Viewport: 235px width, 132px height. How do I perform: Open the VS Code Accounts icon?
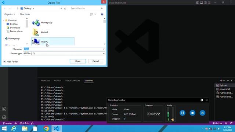pos(4,109)
